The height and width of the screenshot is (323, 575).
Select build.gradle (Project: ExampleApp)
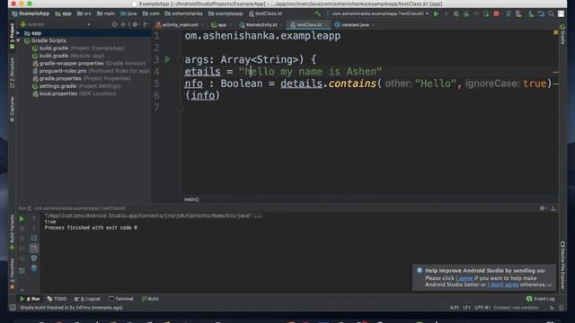78,48
